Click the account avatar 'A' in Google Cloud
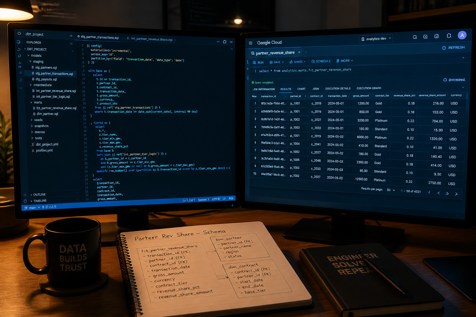 point(462,35)
